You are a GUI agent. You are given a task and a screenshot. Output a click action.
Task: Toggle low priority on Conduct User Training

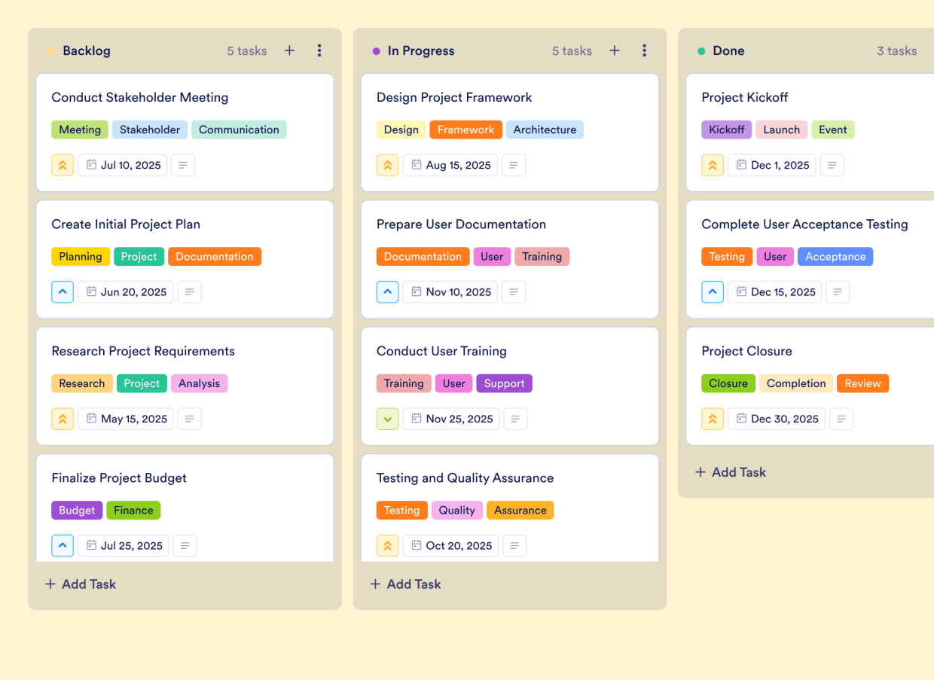387,419
